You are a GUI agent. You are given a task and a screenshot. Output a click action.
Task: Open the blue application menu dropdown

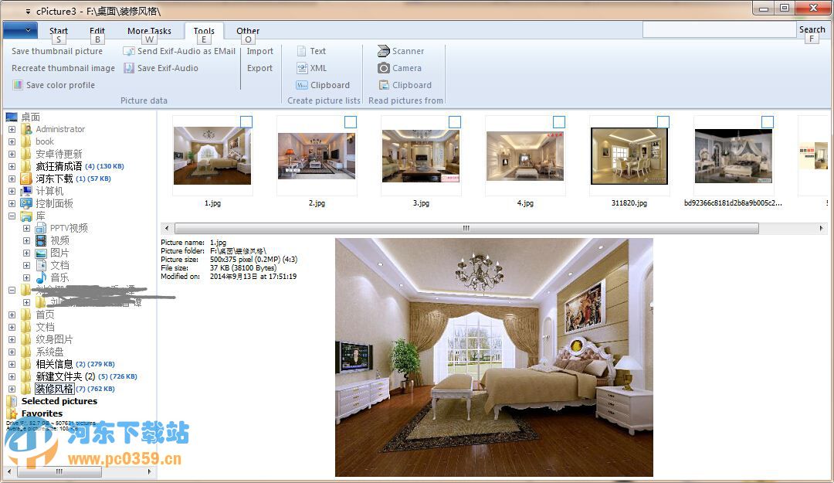[x=20, y=30]
